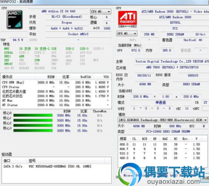This screenshot has width=209, height=186.
Task: Click the Yeston Digital Technology motherboard field
Action: click(172, 61)
